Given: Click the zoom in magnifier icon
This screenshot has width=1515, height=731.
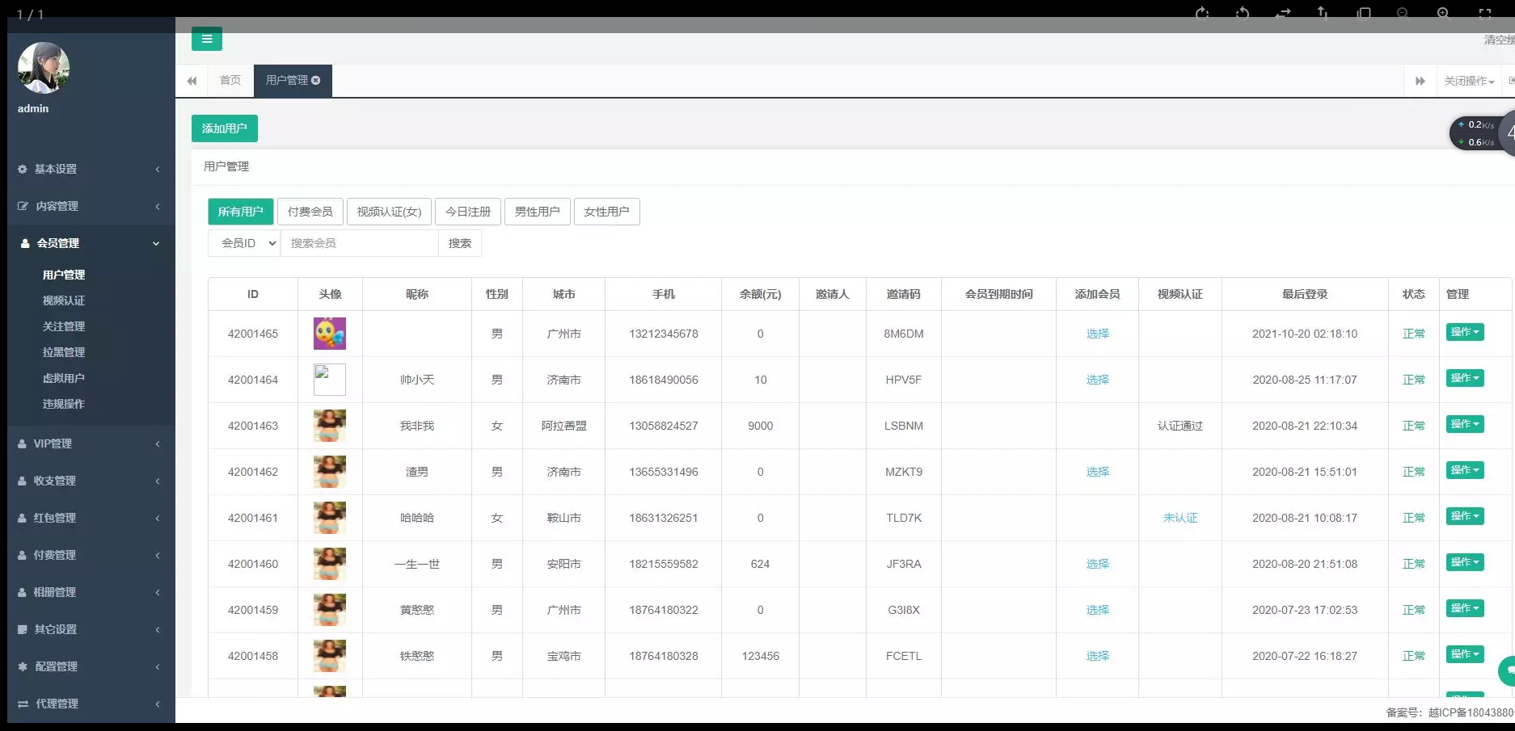Looking at the screenshot, I should click(1443, 13).
